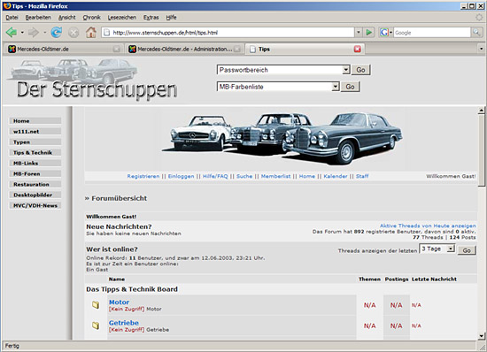Image resolution: width=487 pixels, height=352 pixels.
Task: Open the Datei menu
Action: (12, 18)
